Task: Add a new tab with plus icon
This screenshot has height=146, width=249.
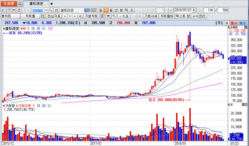Action: [x=52, y=4]
